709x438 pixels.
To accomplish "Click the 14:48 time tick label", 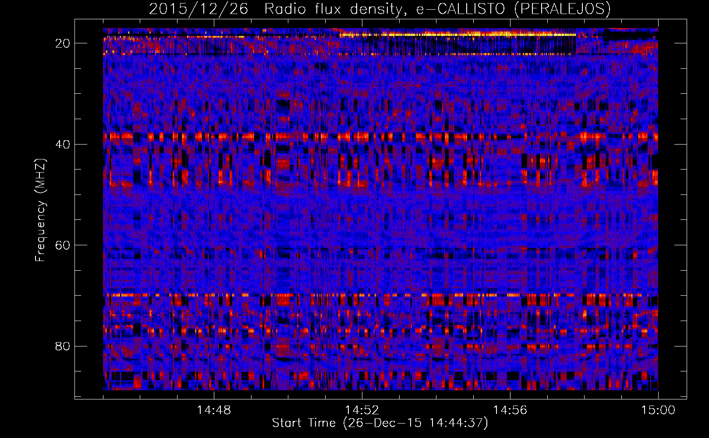I will pyautogui.click(x=214, y=410).
